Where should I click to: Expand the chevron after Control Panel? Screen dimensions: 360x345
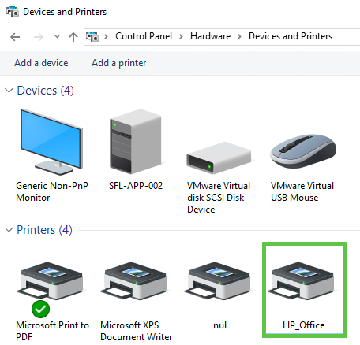[x=181, y=36]
